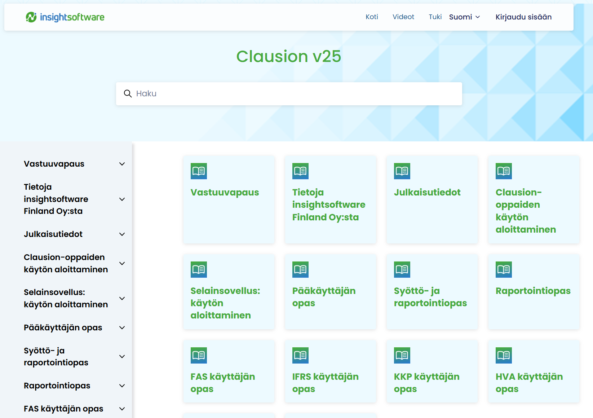Click book icon on IFRS käyttäjän opas card

[x=300, y=355]
